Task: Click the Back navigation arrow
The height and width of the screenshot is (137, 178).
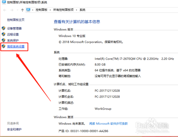Action: [x=5, y=10]
